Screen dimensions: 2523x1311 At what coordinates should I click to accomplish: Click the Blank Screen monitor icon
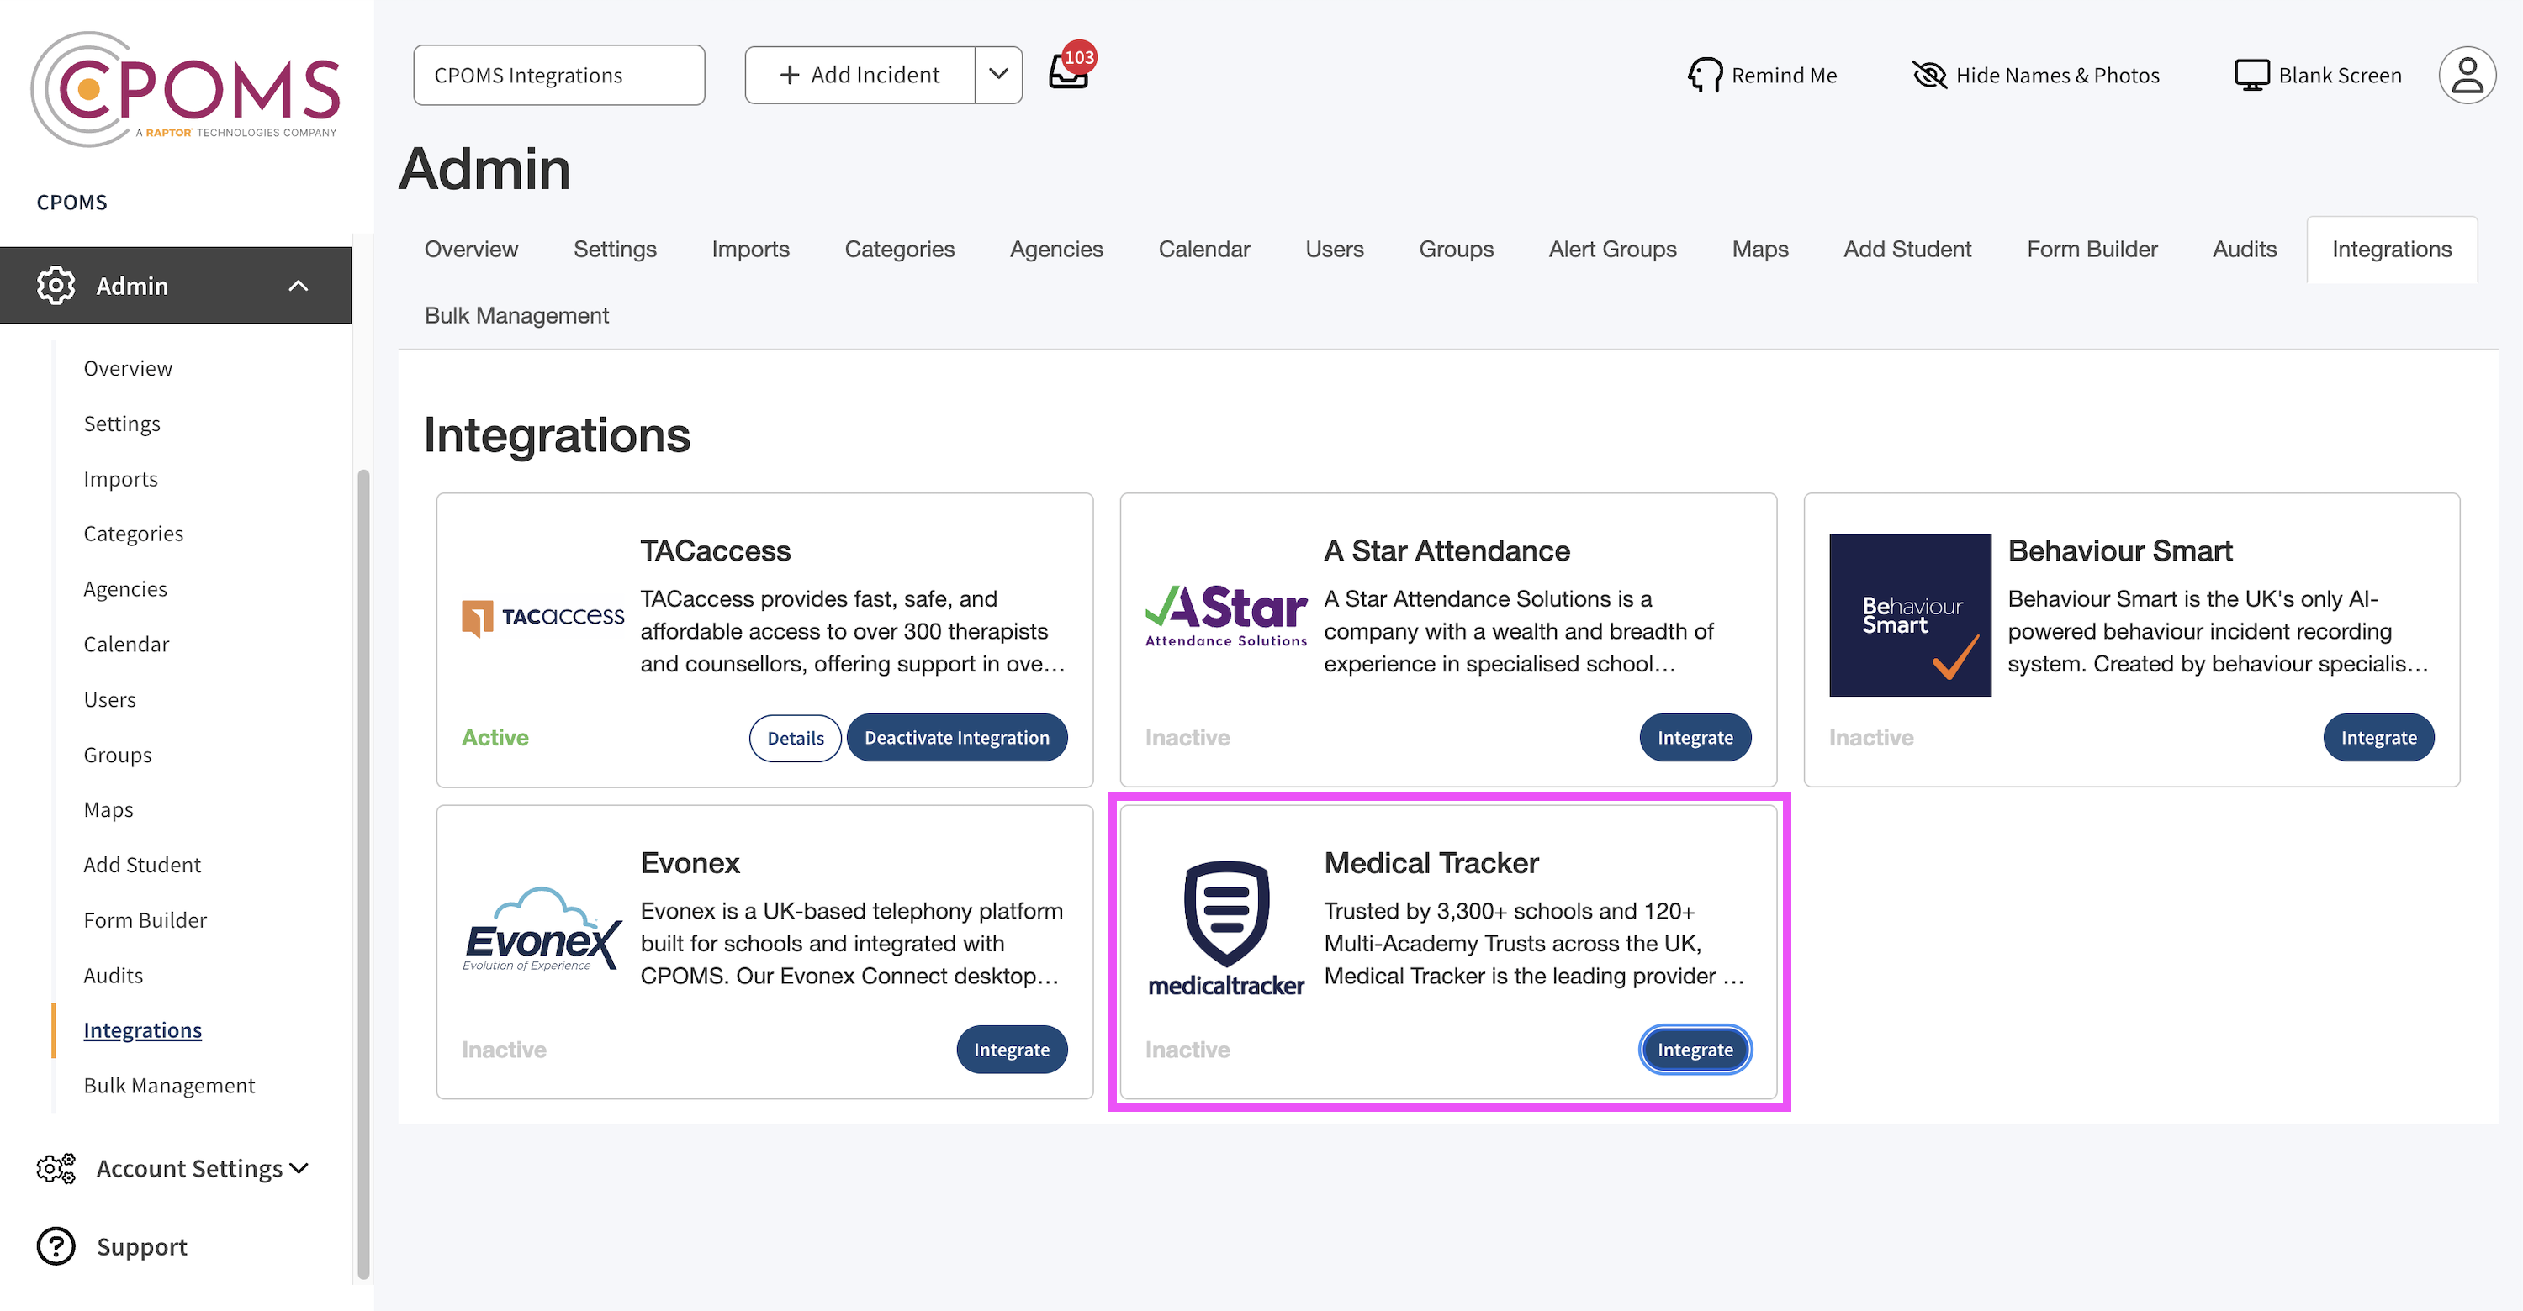2251,76
